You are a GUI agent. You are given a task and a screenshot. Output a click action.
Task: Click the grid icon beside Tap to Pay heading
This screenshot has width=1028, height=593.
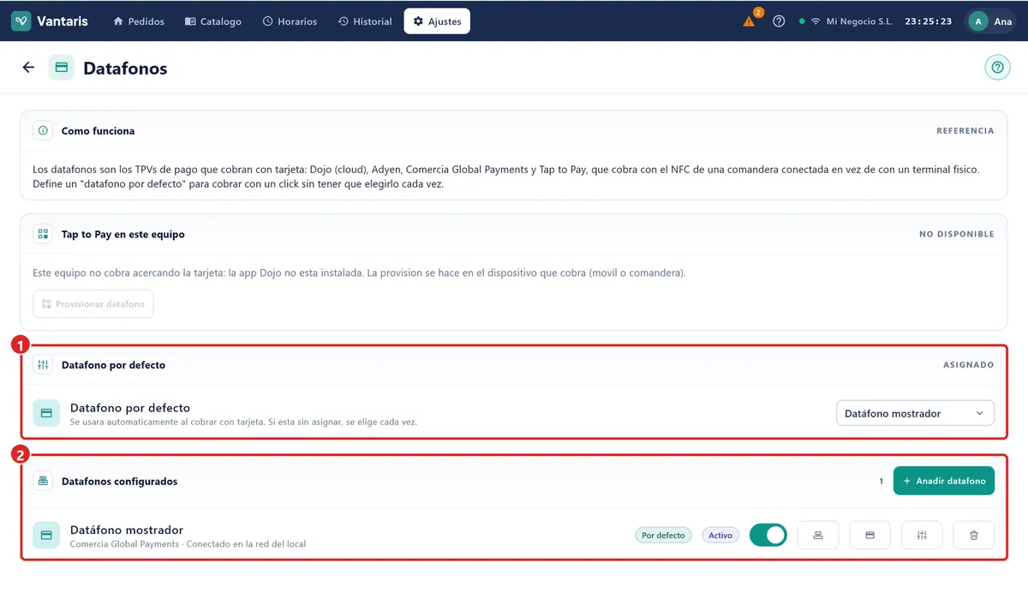pos(43,234)
